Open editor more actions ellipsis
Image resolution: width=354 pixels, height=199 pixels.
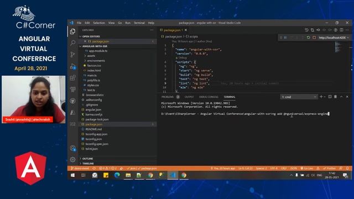[347, 30]
